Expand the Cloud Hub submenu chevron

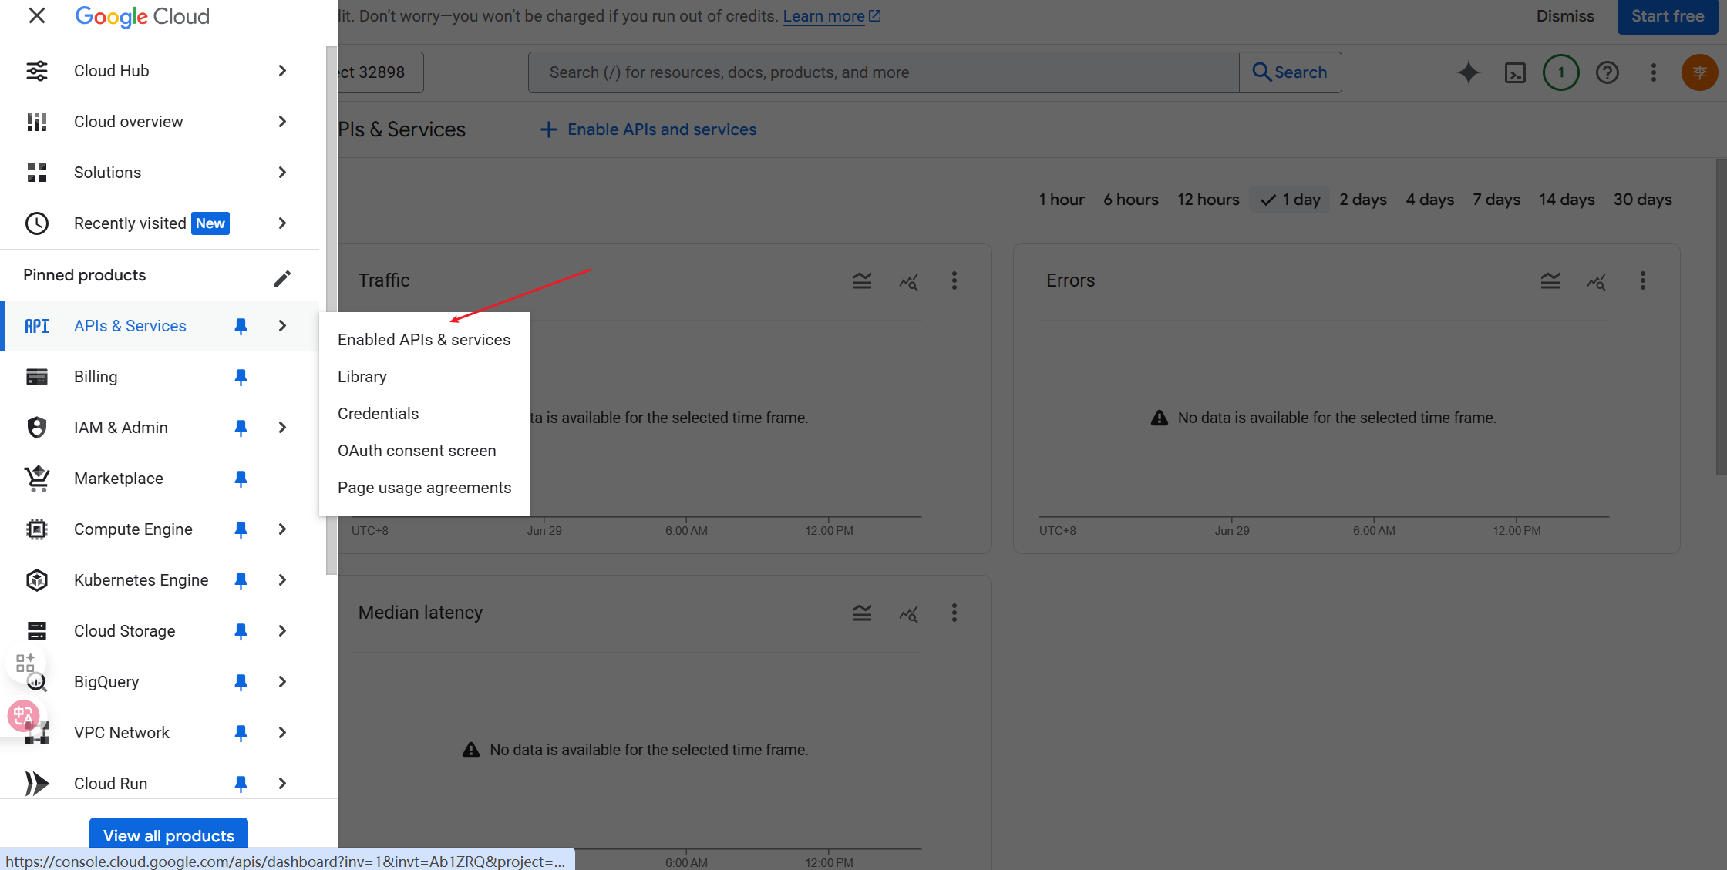[282, 71]
